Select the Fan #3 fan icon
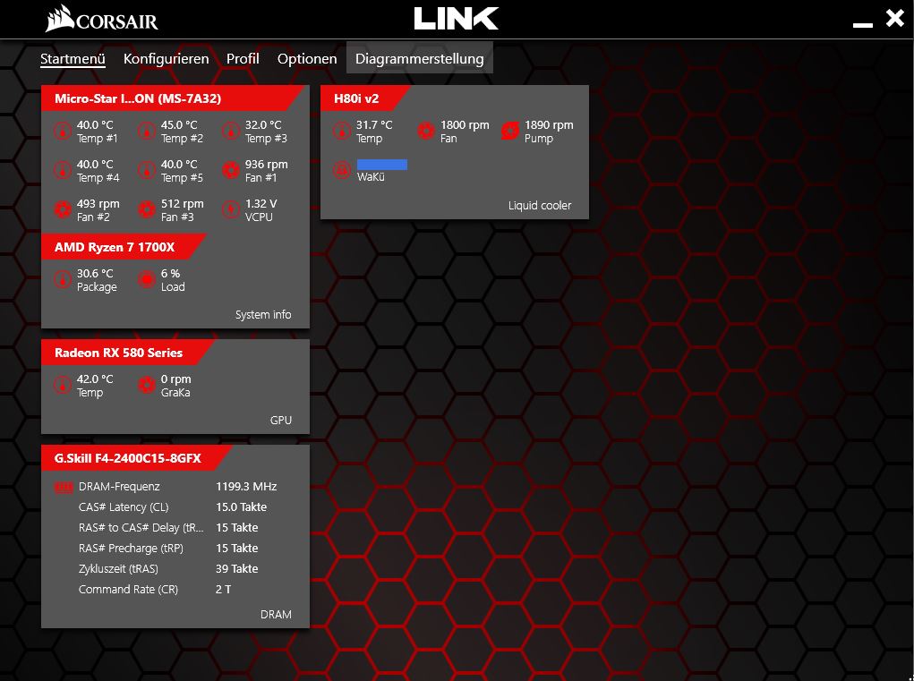Image resolution: width=914 pixels, height=681 pixels. point(146,209)
